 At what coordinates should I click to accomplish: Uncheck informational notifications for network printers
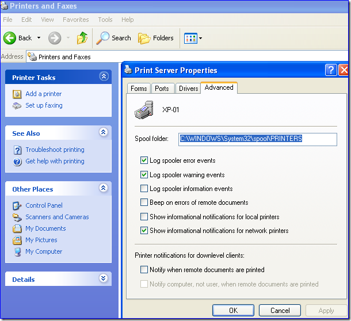click(144, 231)
